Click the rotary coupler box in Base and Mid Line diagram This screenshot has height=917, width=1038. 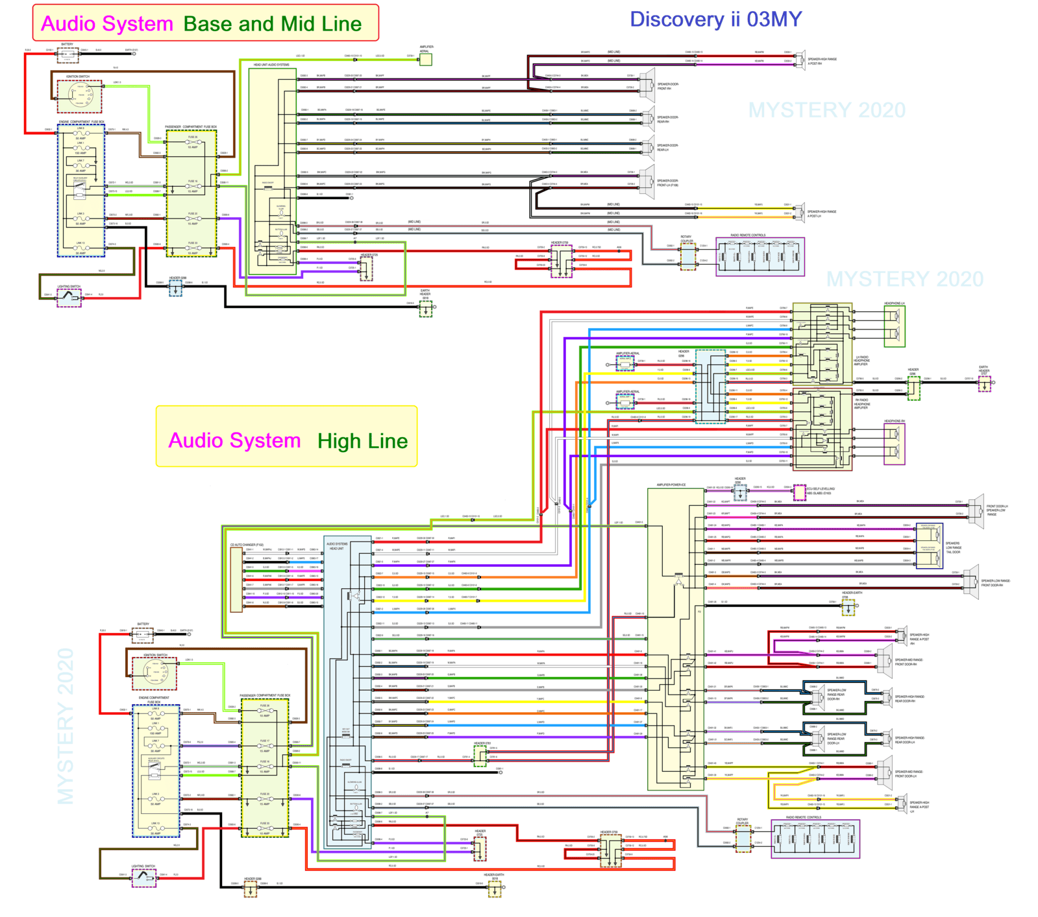point(688,256)
